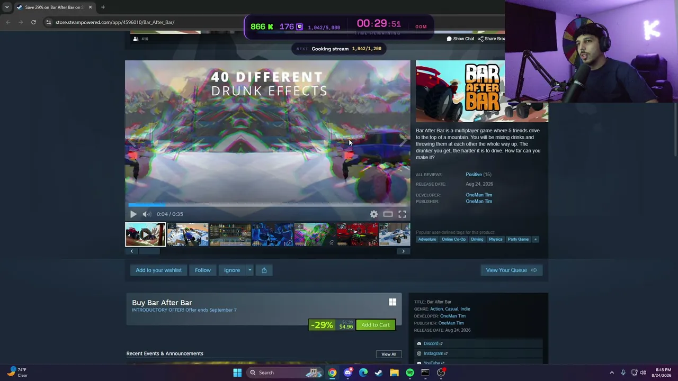
Task: Open the red-tinted screenshot thumbnail
Action: tap(358, 234)
